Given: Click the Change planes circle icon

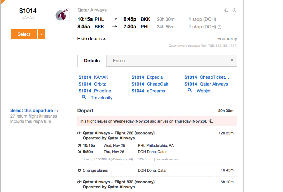Looking at the screenshot, I should coord(79,171).
